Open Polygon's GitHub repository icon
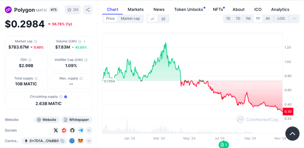This screenshot has width=304, height=148. (x=72, y=130)
